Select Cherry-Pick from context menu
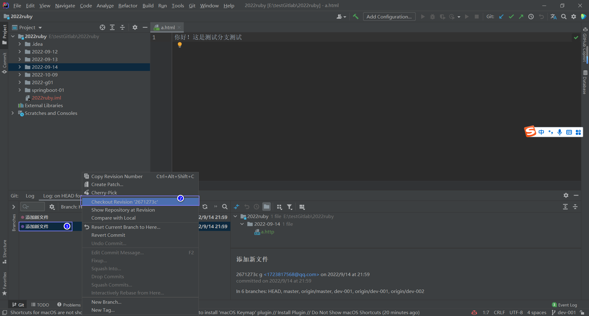Image resolution: width=589 pixels, height=316 pixels. (140, 193)
